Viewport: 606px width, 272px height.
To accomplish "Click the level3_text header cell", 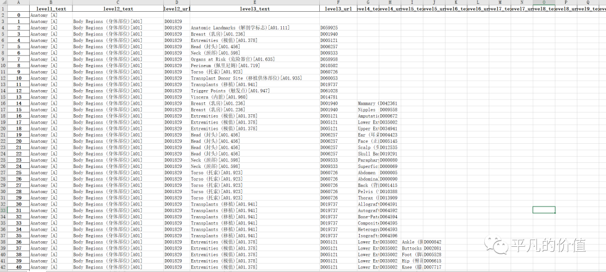I will coord(254,9).
